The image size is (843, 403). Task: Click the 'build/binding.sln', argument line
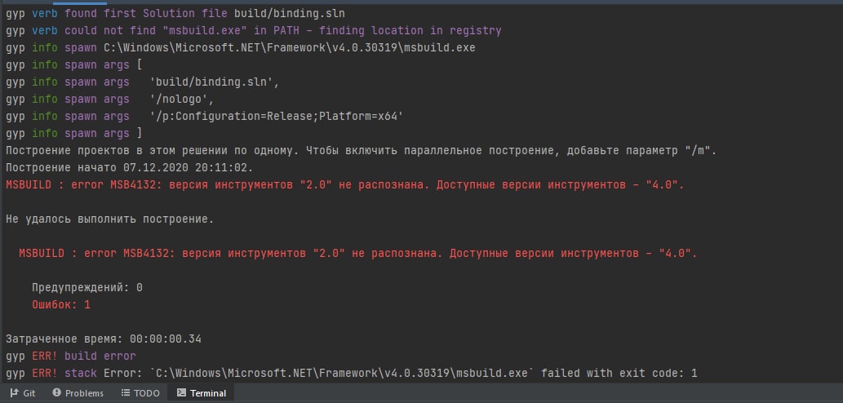[x=144, y=82]
